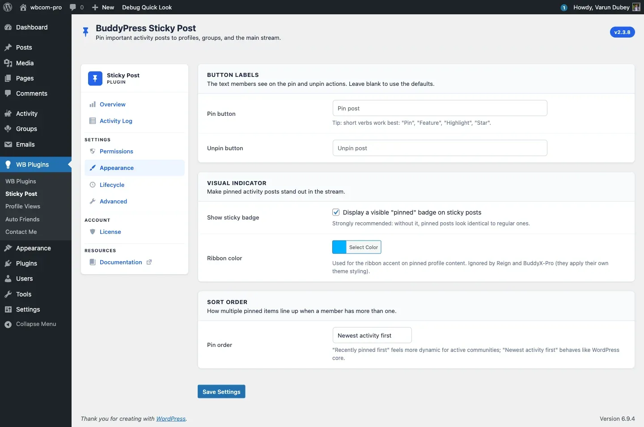Click the License shield icon
644x427 pixels.
tap(93, 232)
